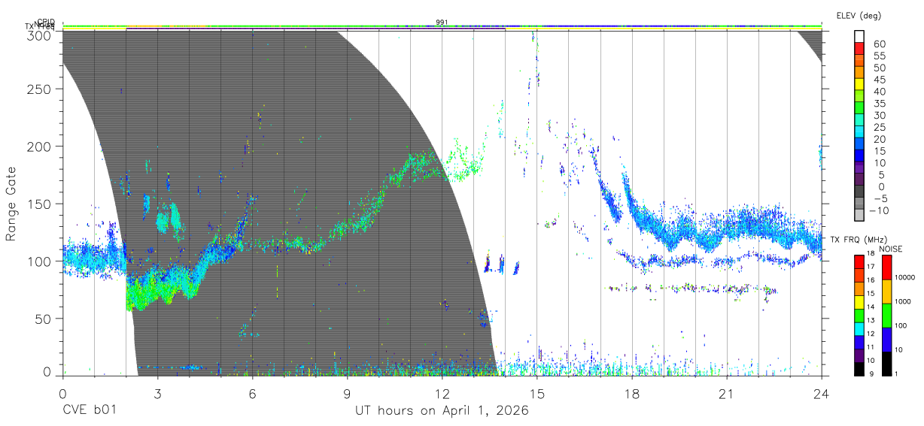The image size is (924, 426).
Task: Click the orange segment of the top frequency strip
Action: point(143,26)
